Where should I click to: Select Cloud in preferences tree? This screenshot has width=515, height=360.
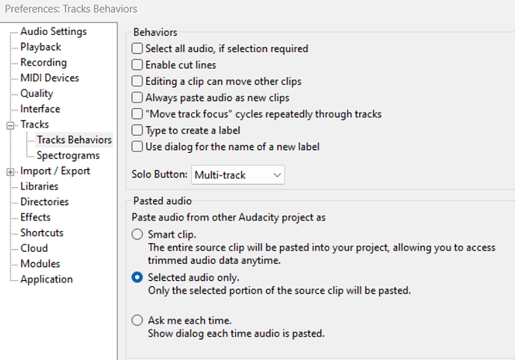(x=34, y=248)
